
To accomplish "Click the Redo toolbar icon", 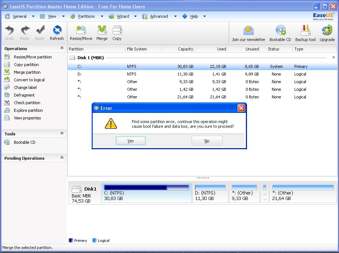I will tap(25, 30).
